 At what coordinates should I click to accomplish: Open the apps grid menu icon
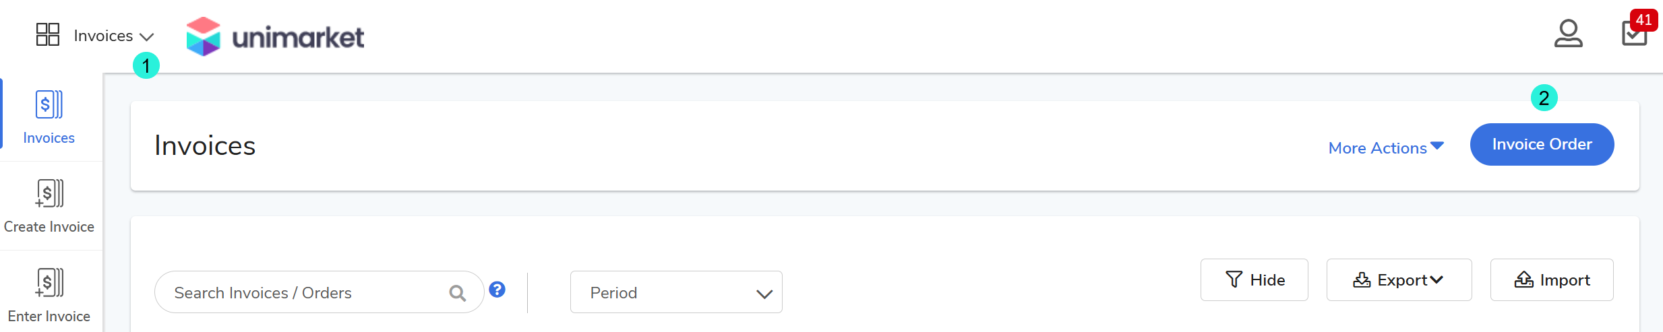point(48,34)
